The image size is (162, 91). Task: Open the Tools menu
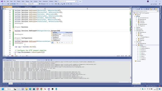40,1
